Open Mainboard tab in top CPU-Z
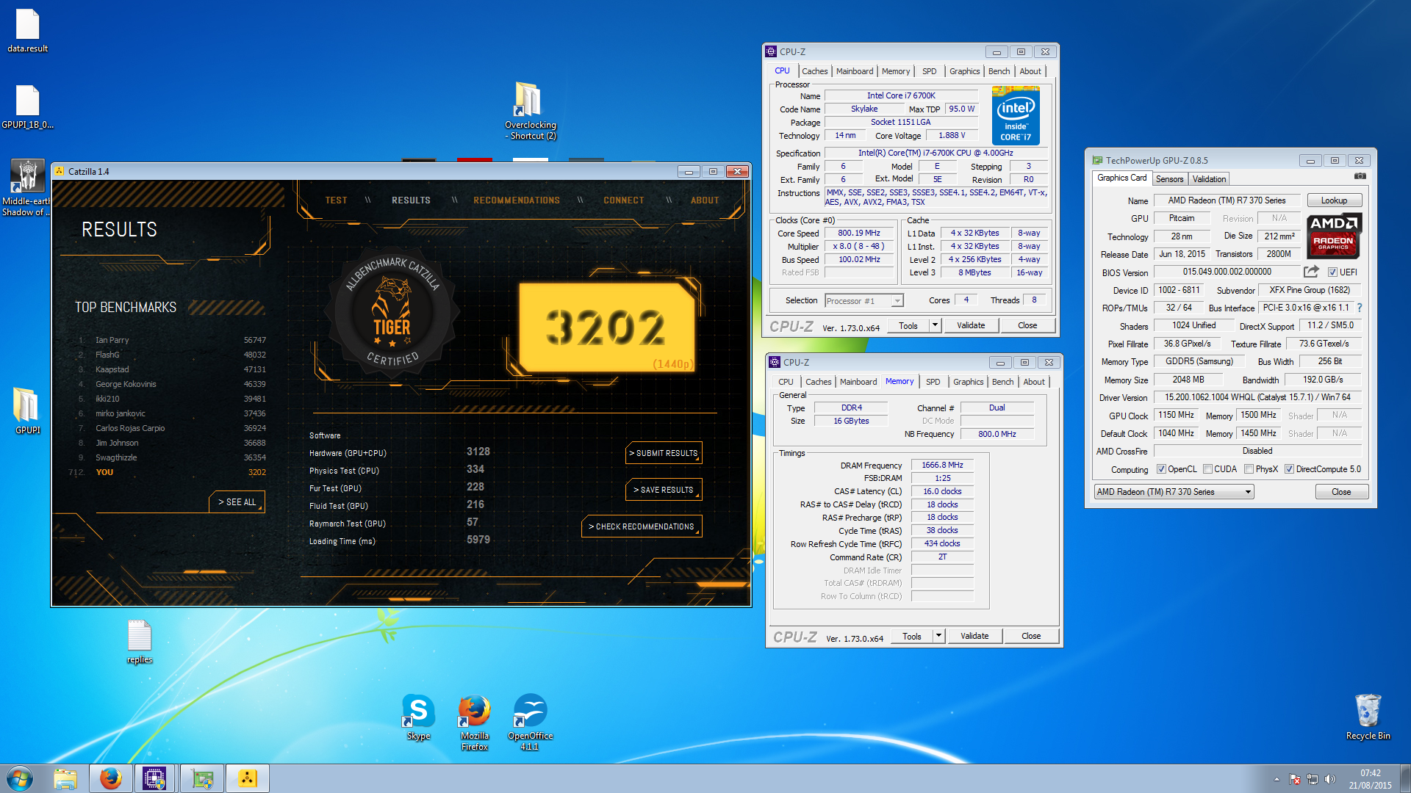The height and width of the screenshot is (793, 1411). pyautogui.click(x=855, y=71)
